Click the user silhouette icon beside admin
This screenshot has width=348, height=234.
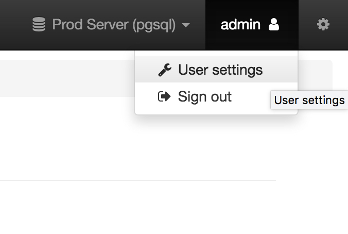pyautogui.click(x=274, y=25)
